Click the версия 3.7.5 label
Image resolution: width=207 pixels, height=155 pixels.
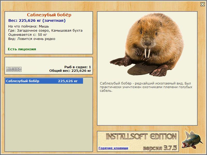click(x=160, y=148)
